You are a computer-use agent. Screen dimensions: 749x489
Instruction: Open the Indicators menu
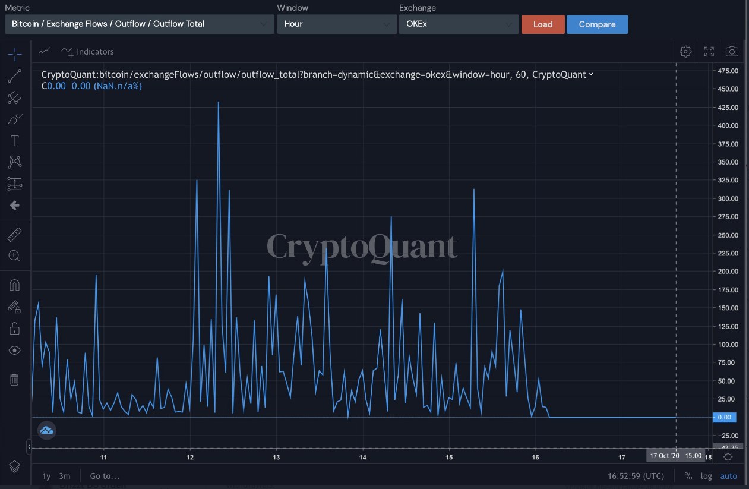[87, 52]
